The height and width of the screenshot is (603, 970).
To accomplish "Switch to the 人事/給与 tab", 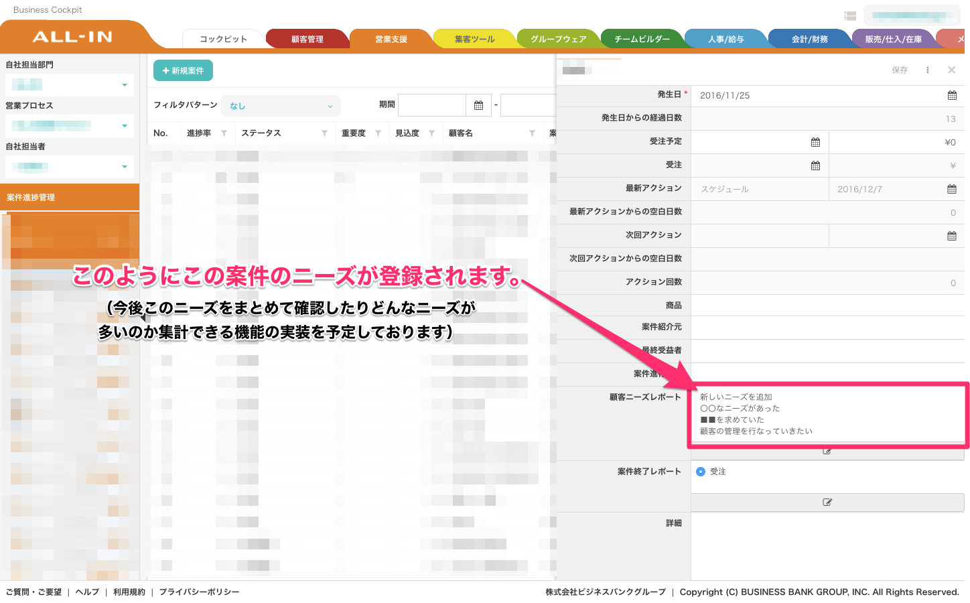I will pyautogui.click(x=726, y=39).
